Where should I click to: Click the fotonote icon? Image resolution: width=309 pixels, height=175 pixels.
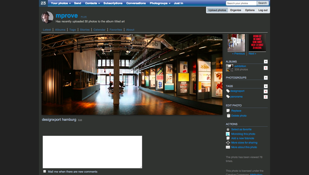(x=228, y=138)
